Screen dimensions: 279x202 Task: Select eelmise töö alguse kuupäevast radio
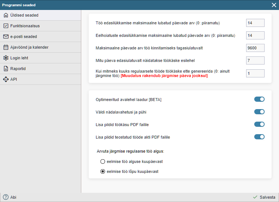[103, 161]
